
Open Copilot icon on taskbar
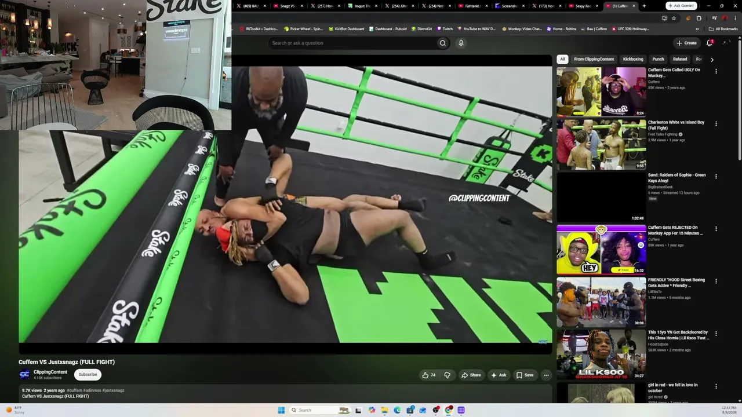(372, 410)
